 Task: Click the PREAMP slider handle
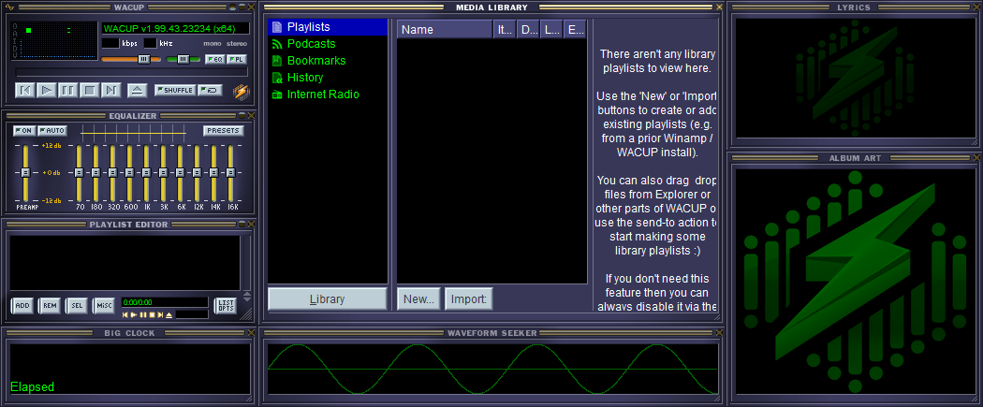25,172
